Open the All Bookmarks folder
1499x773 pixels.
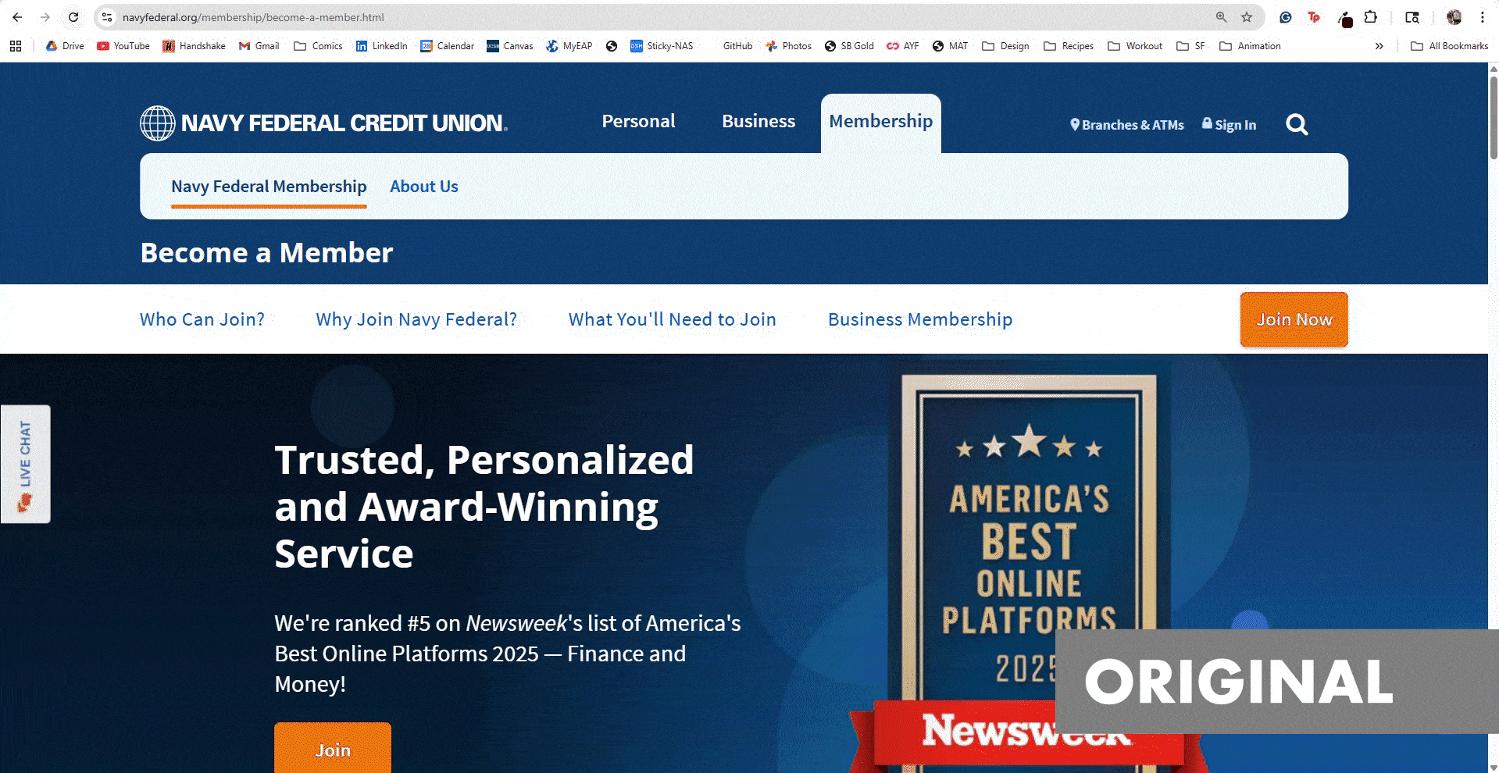click(x=1449, y=46)
